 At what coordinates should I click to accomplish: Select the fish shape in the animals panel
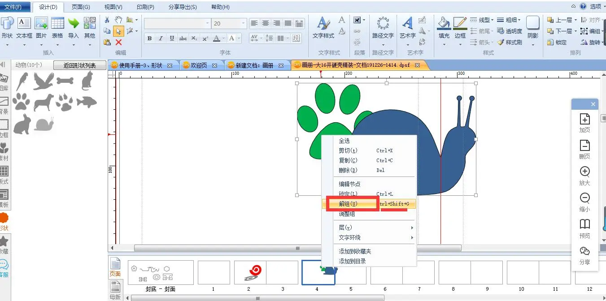click(x=87, y=102)
